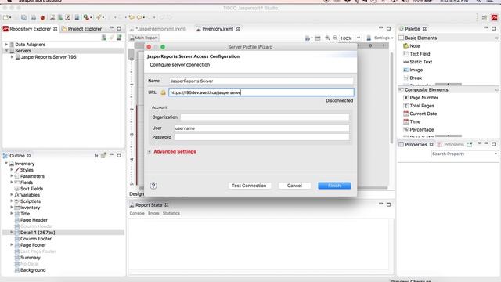Image resolution: width=501 pixels, height=282 pixels.
Task: Open the Console view in Report State
Action: (137, 213)
